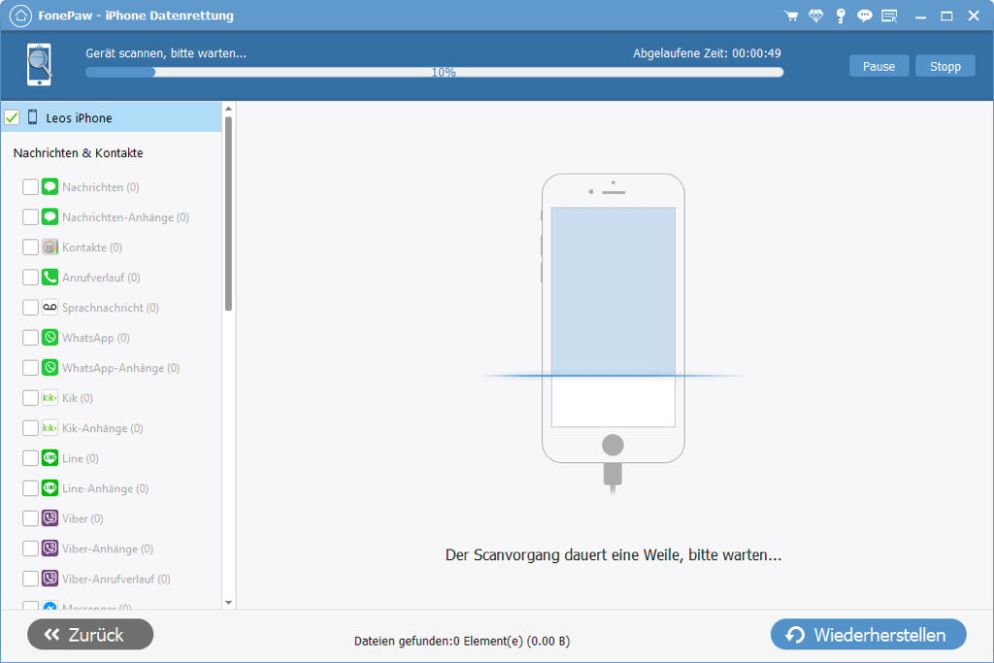Click the Wiederherstellen button
The width and height of the screenshot is (994, 663).
[x=868, y=634]
